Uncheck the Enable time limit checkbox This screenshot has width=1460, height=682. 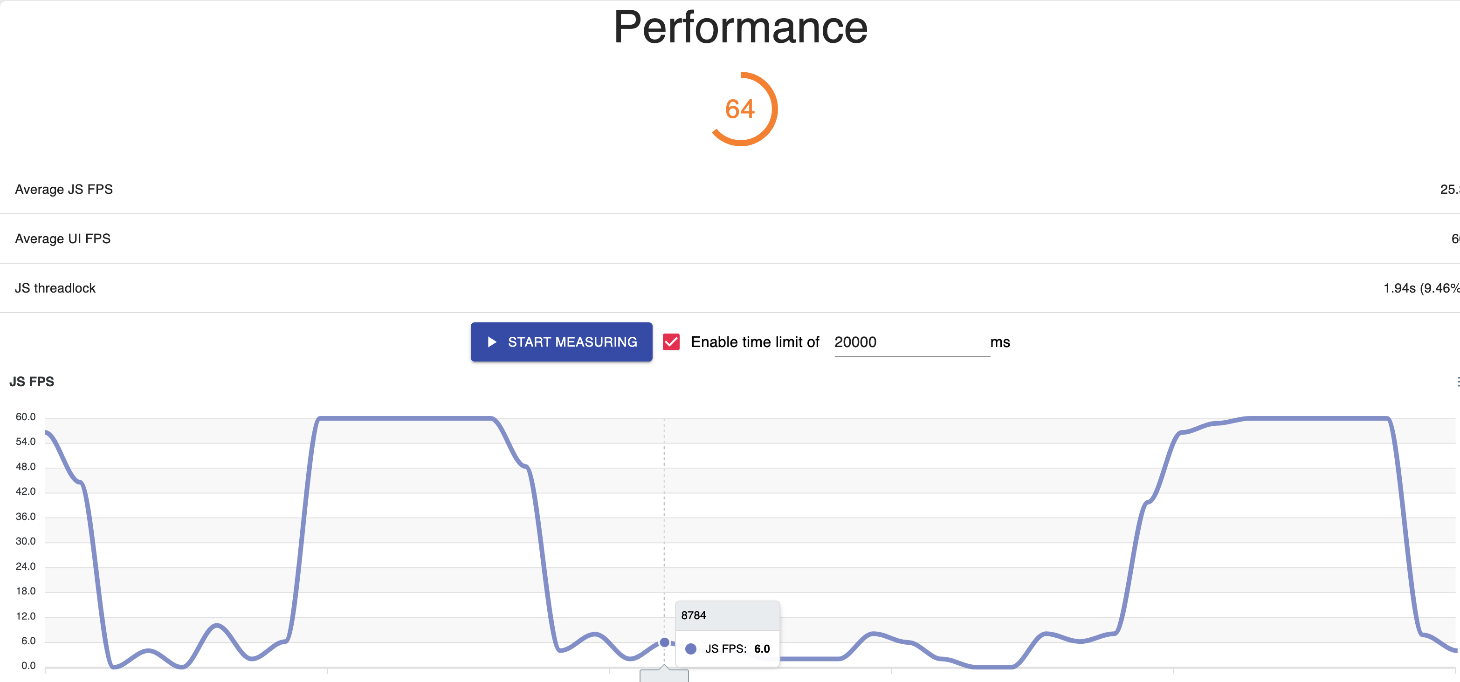click(671, 341)
